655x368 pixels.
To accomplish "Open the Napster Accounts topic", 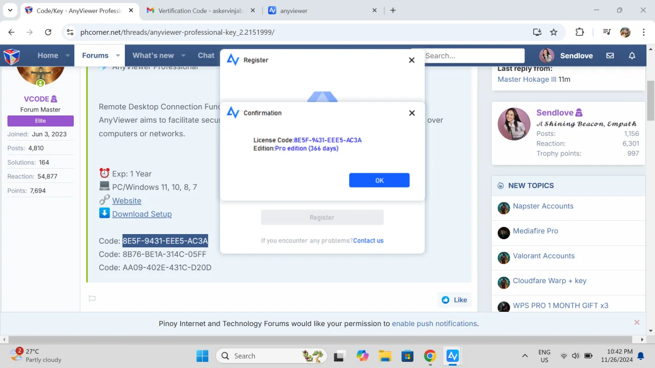I will [543, 206].
